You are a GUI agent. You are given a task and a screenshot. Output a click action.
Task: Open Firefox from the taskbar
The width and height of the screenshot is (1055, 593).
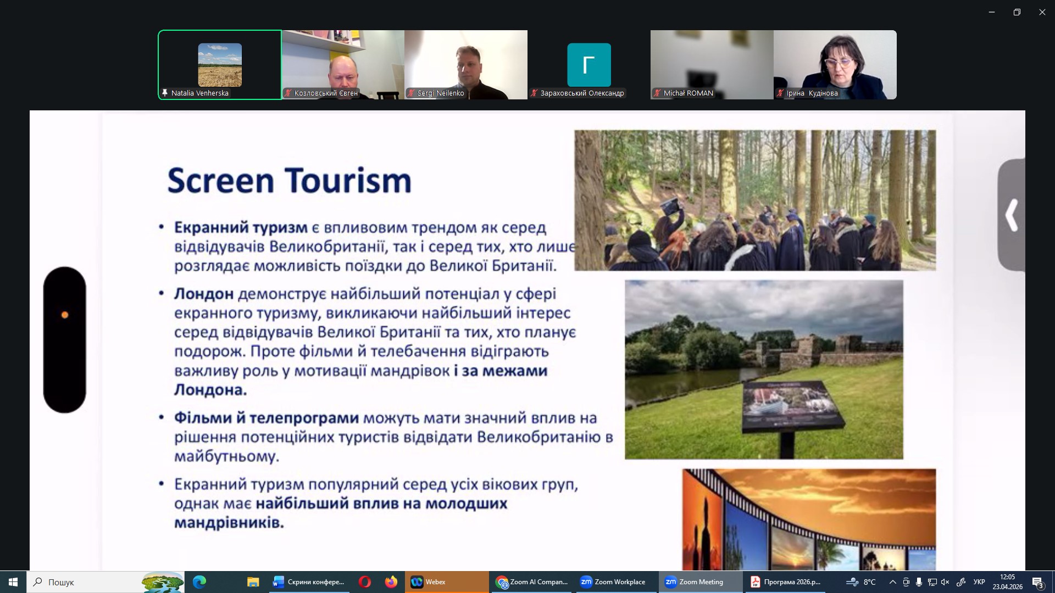coord(391,582)
